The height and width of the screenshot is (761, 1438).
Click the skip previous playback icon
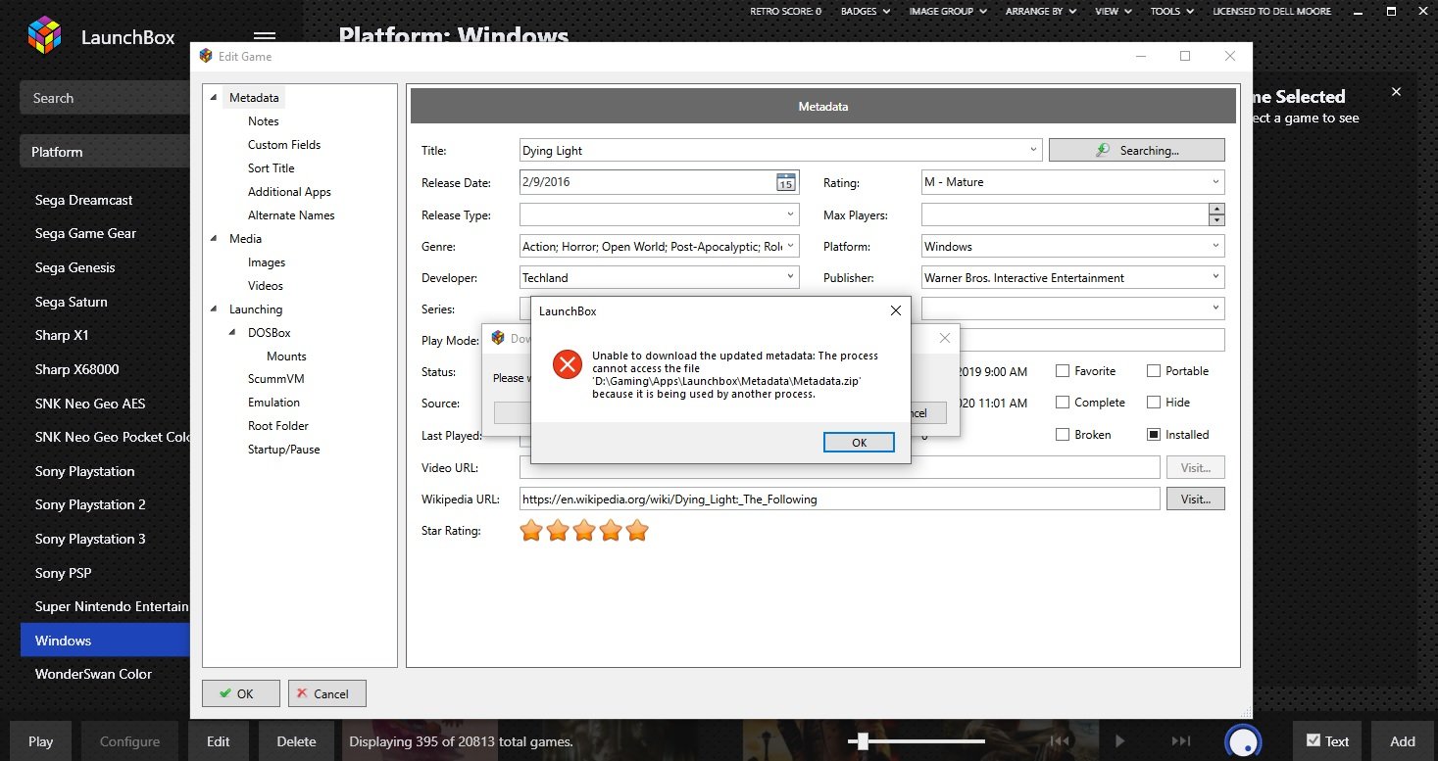1060,741
